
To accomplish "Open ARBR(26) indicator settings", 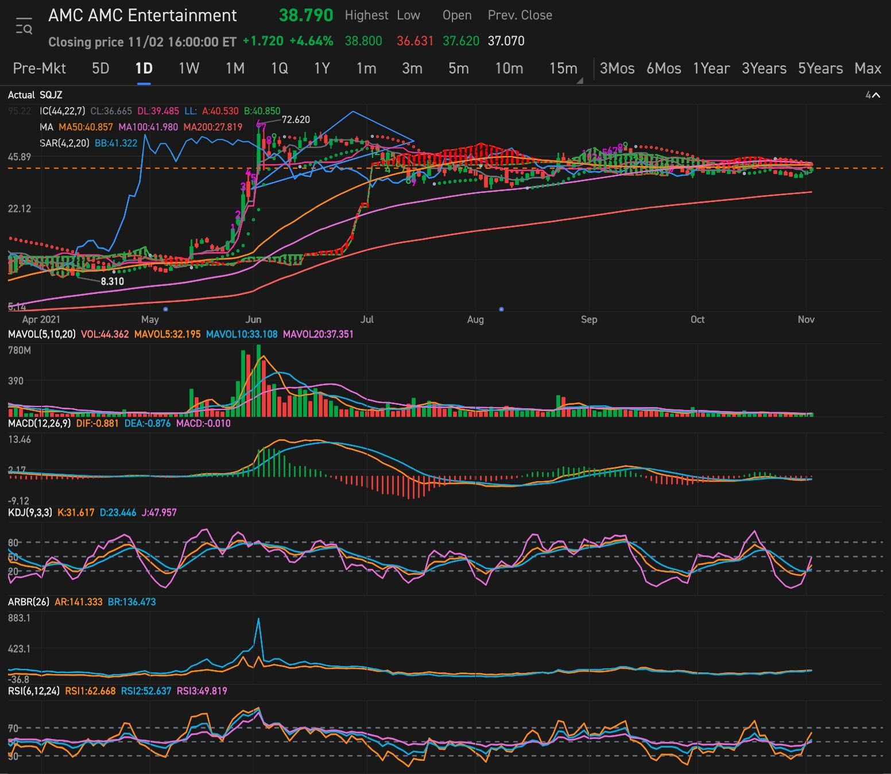I will coord(29,602).
